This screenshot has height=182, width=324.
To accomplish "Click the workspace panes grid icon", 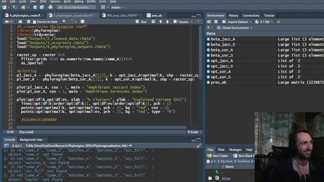I will 103,7.
